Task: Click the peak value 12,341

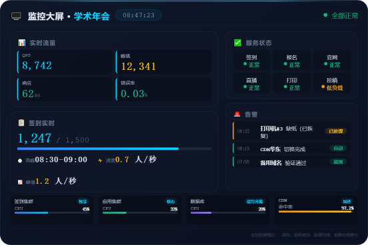Action: point(139,67)
